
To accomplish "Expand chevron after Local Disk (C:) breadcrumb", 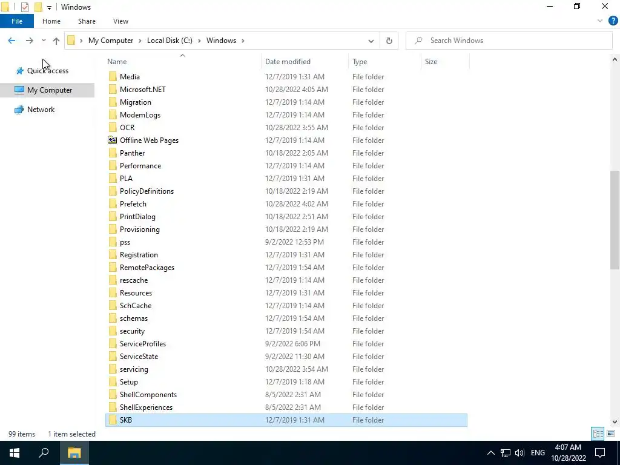I will (199, 41).
